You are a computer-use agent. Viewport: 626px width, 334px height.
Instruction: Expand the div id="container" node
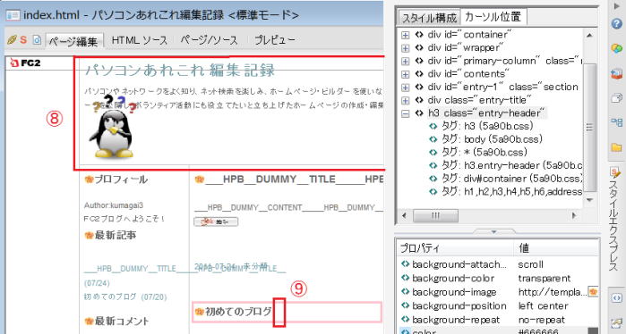click(x=405, y=35)
